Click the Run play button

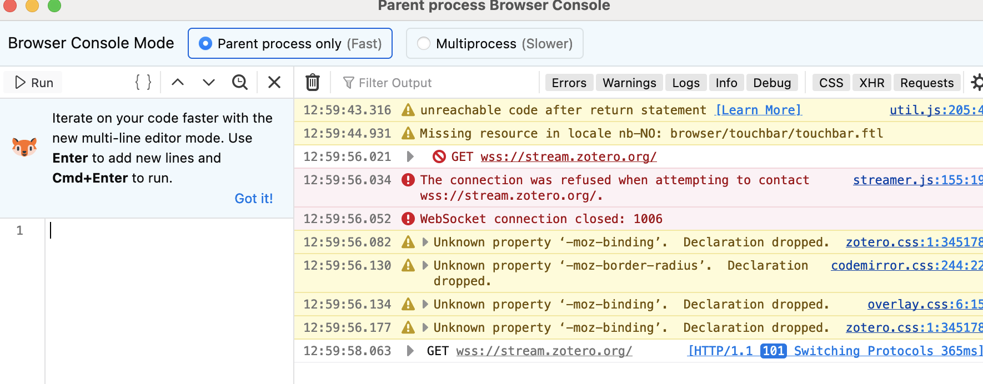point(33,83)
